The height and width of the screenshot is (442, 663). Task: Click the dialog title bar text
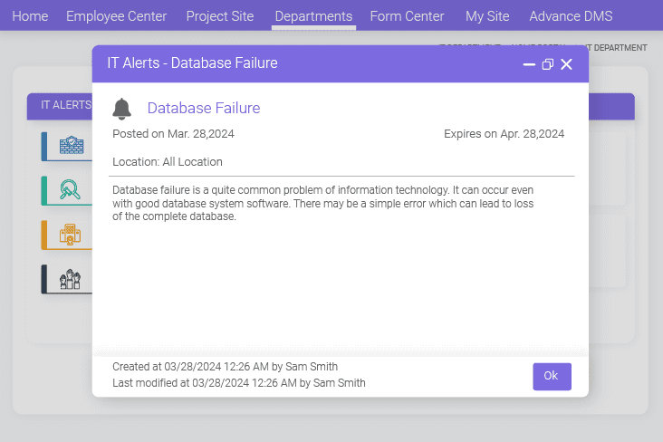pos(192,63)
